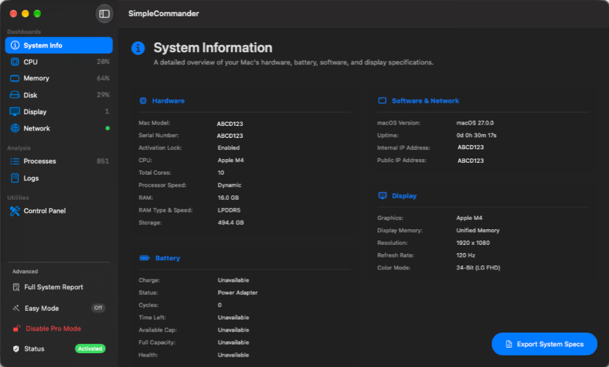Screen dimensions: 609x367
Task: Open the System Info dashboard
Action: tap(59, 45)
